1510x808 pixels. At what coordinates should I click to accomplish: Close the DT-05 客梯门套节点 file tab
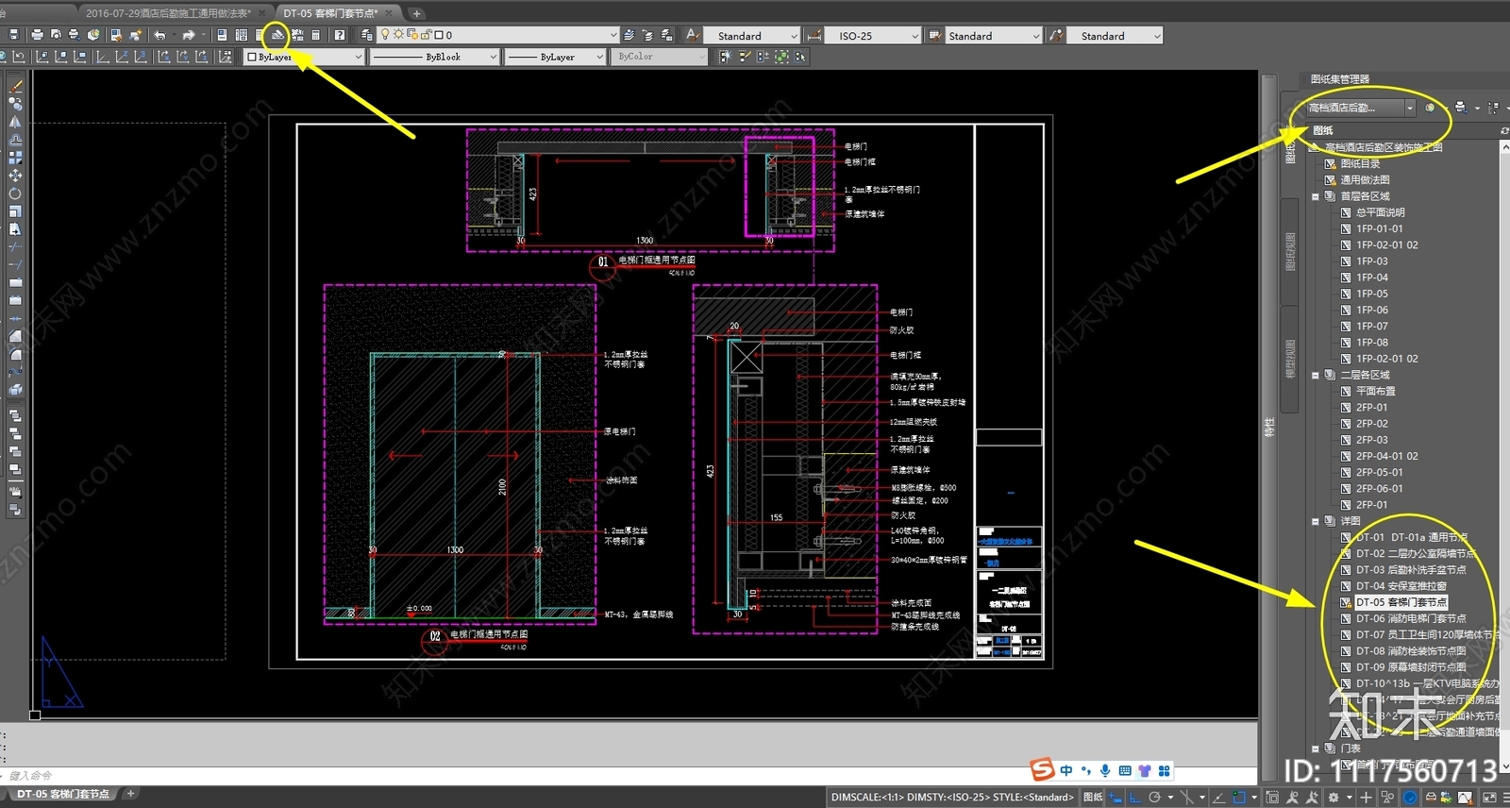pyautogui.click(x=389, y=13)
